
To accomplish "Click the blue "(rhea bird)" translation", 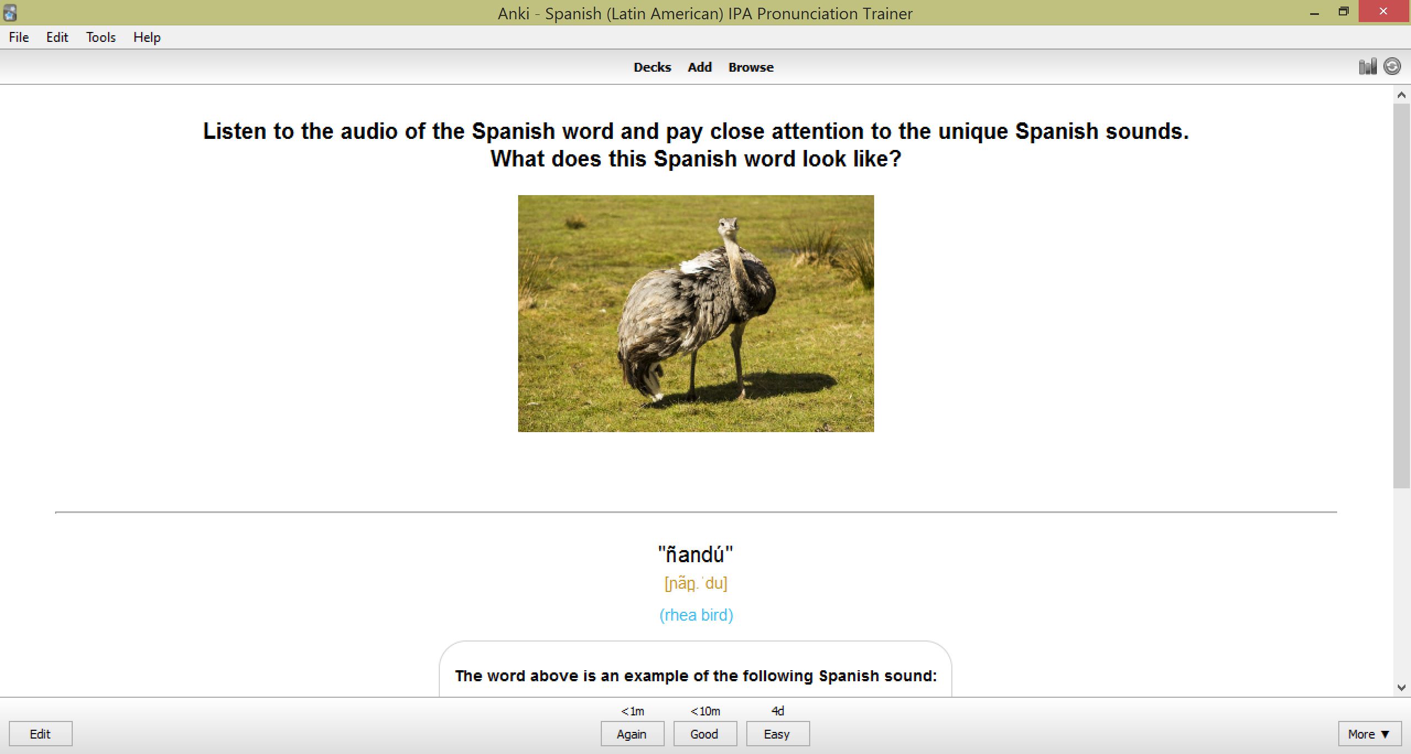I will [696, 615].
